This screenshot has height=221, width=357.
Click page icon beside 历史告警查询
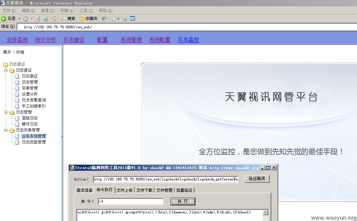[x=17, y=100]
